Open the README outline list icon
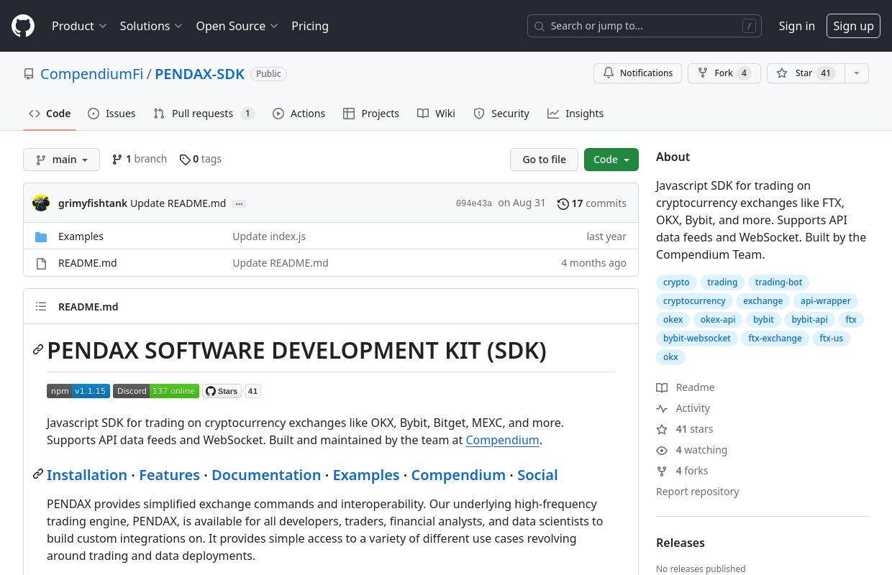This screenshot has height=575, width=892. click(x=41, y=306)
